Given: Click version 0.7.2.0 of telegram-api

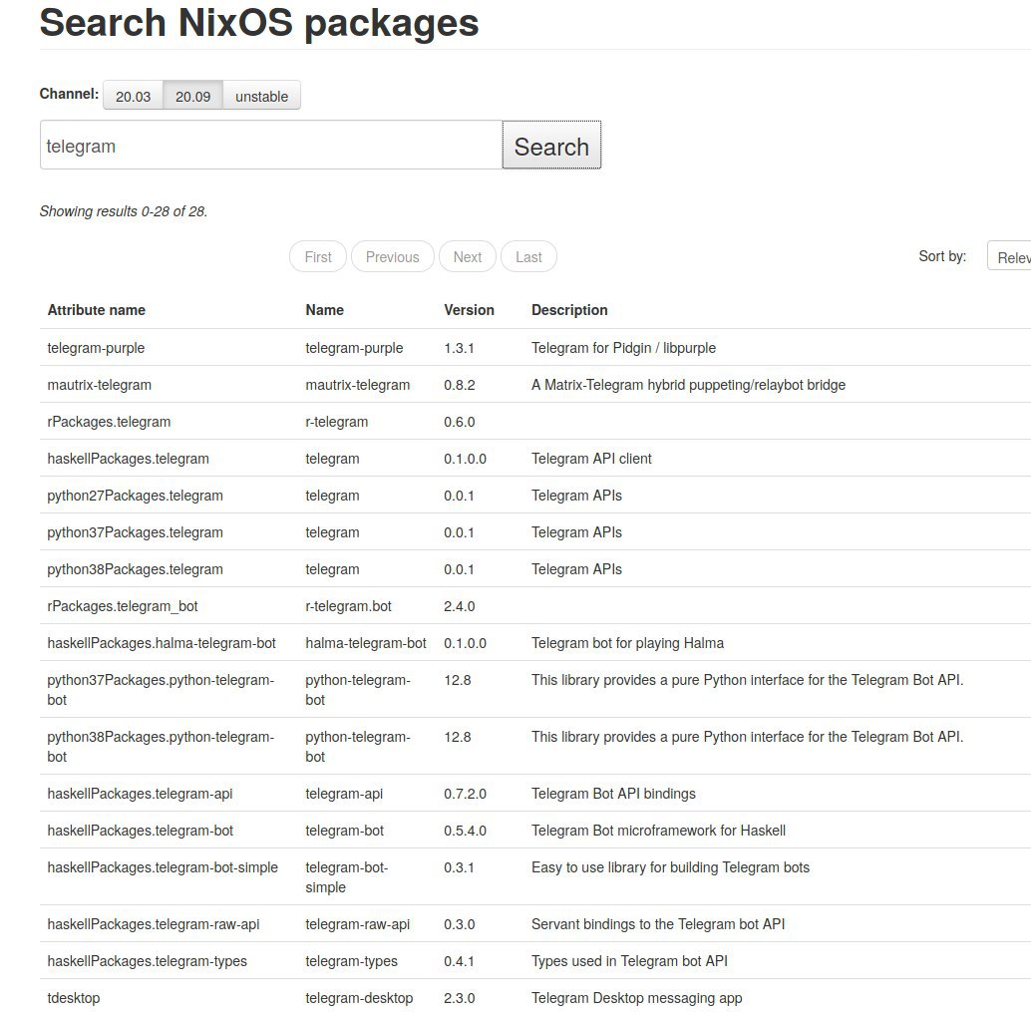Looking at the screenshot, I should point(465,794).
